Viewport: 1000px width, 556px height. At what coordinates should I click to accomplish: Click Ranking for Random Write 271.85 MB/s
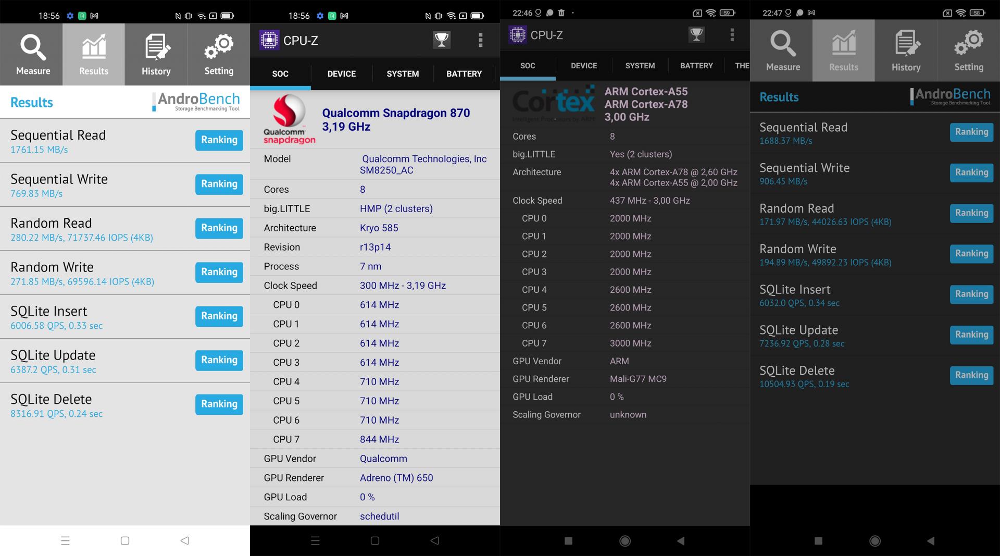[219, 272]
